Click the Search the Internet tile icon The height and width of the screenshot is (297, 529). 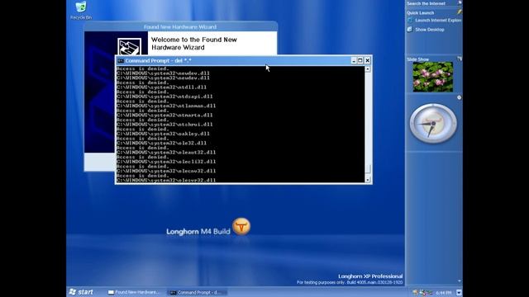coord(460,2)
